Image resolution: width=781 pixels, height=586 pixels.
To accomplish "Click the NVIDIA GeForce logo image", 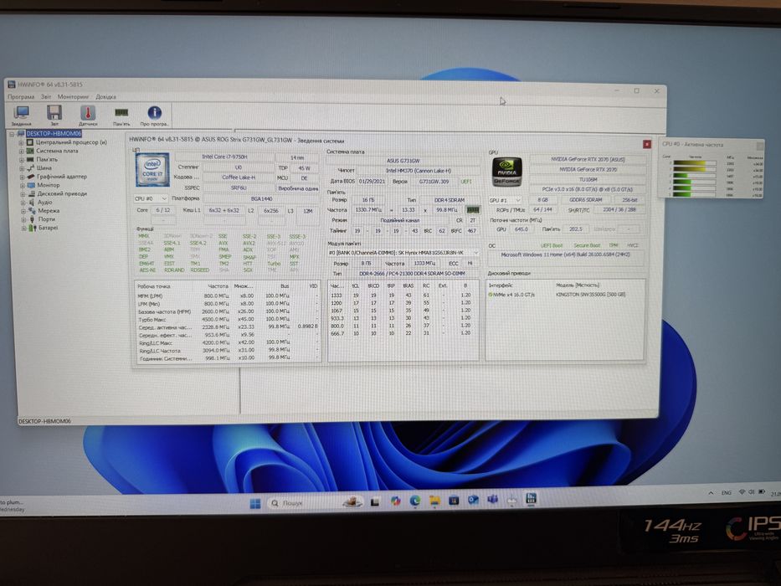I will coord(507,172).
